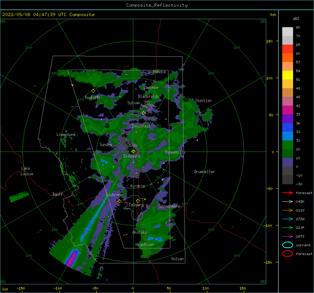
Task: Click the yellow diamond marker near Cochrane
Action: tap(119, 201)
